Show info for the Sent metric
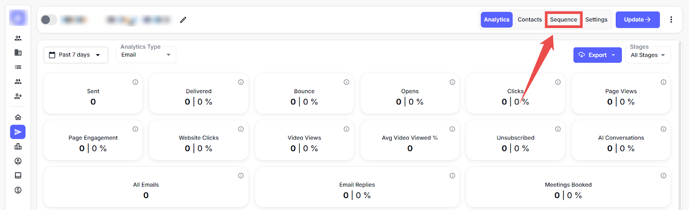 [x=135, y=82]
